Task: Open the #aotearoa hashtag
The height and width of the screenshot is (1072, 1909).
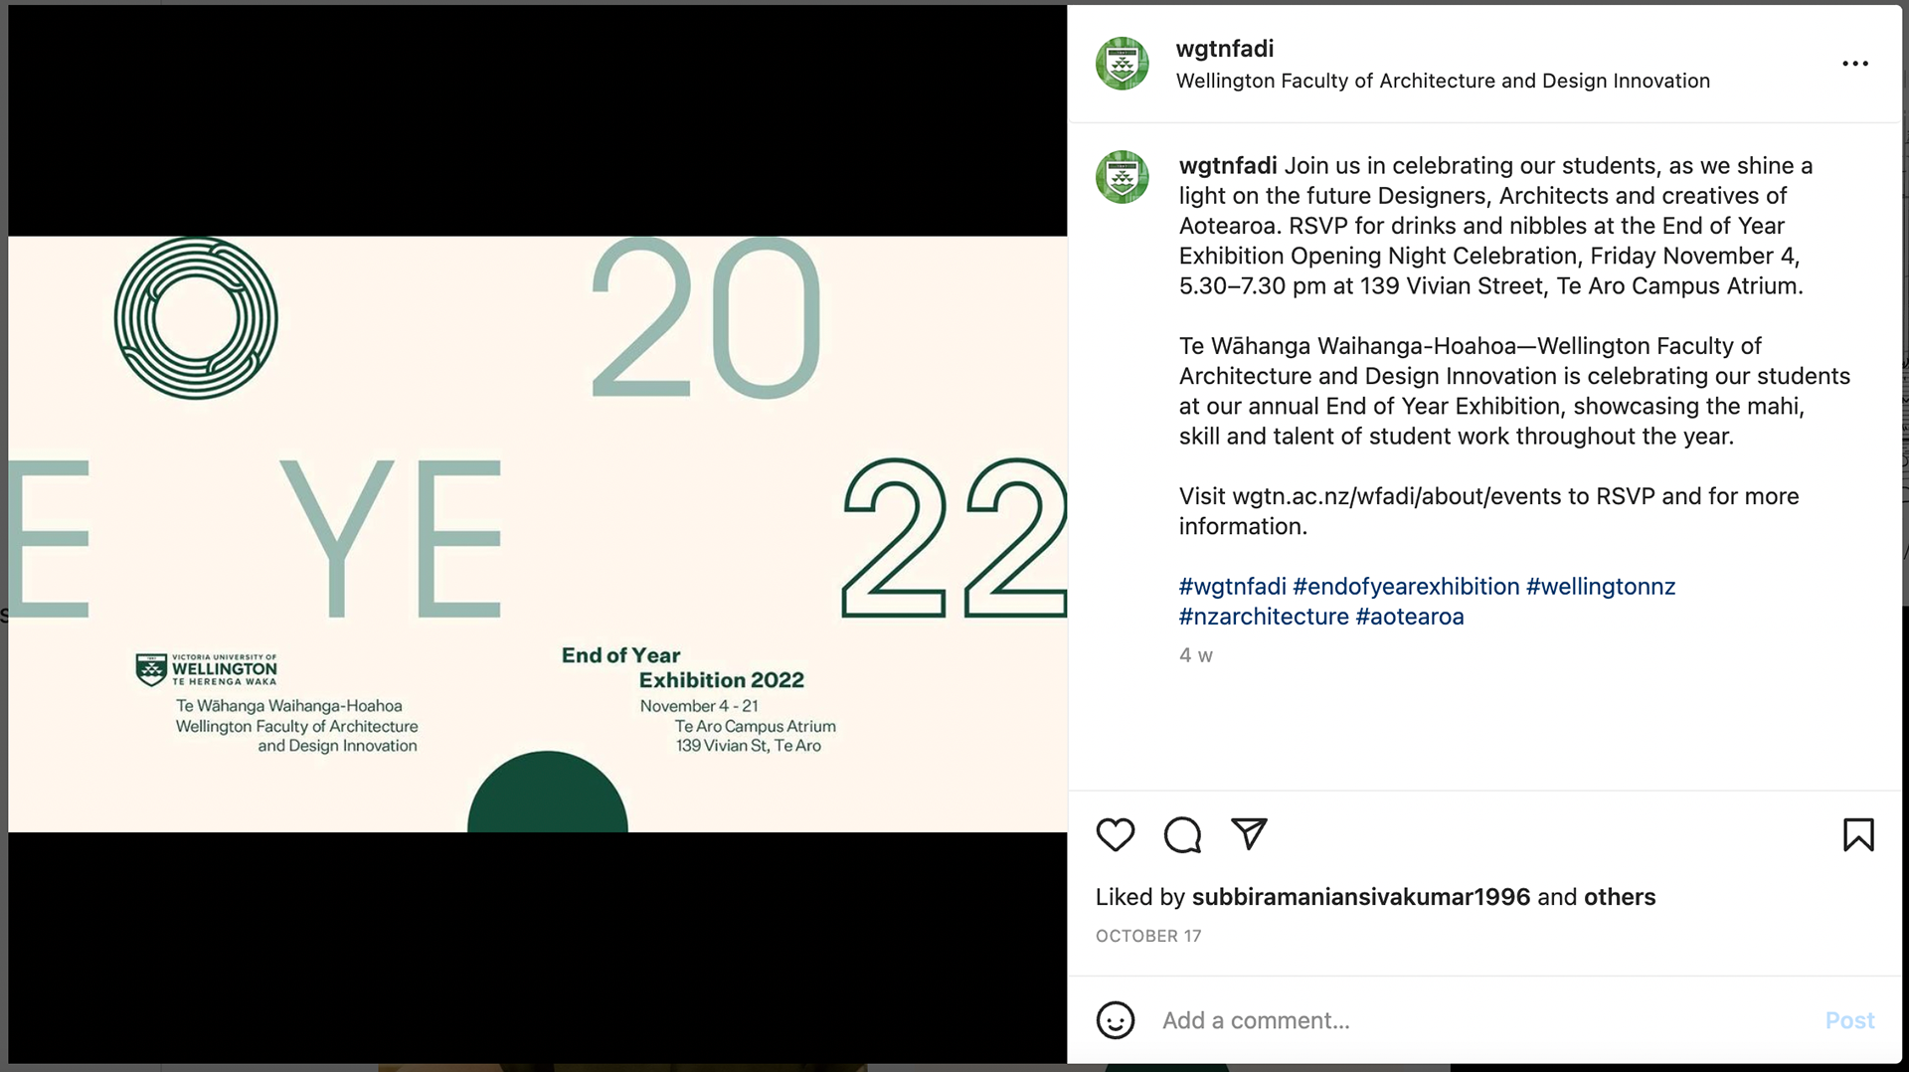Action: [1410, 617]
